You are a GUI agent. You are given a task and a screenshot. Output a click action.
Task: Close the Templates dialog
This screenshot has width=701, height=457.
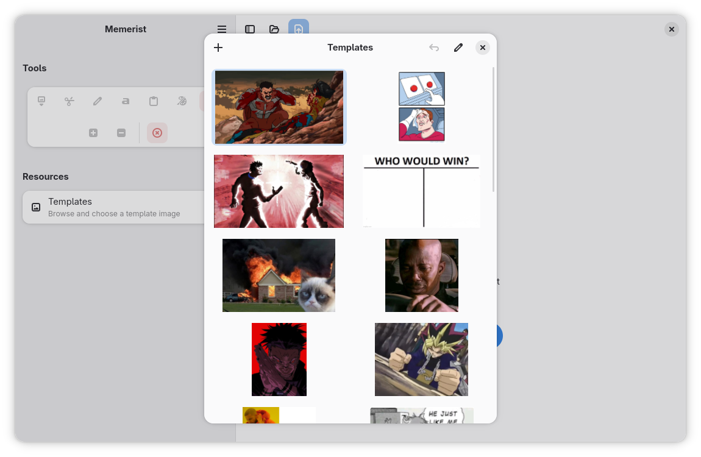tap(482, 48)
